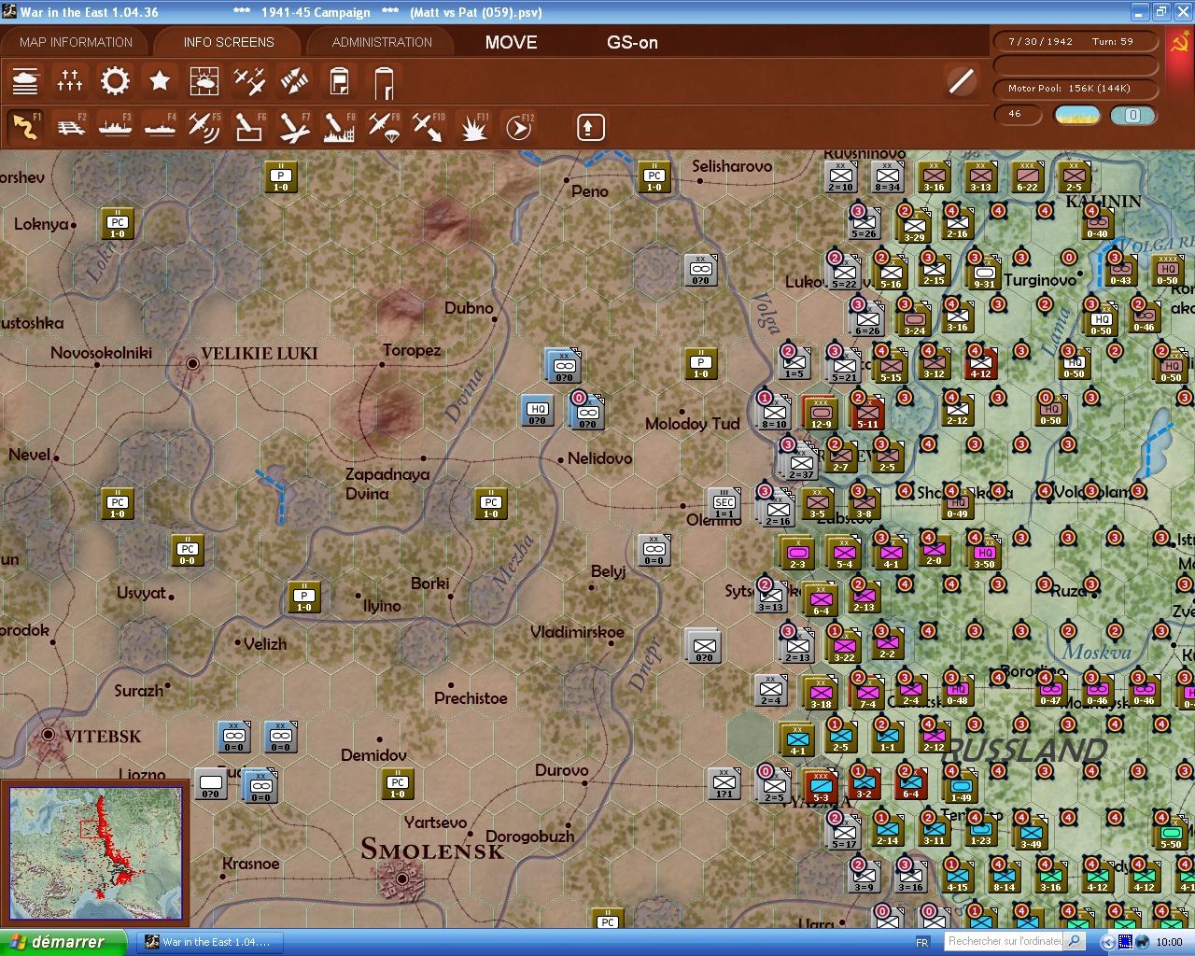The width and height of the screenshot is (1195, 956).
Task: Click the diagonal slash round button
Action: click(x=961, y=81)
